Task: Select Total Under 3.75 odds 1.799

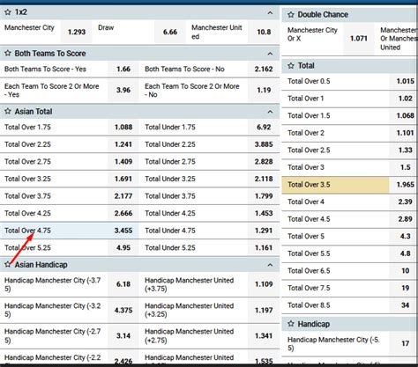Action: click(264, 196)
